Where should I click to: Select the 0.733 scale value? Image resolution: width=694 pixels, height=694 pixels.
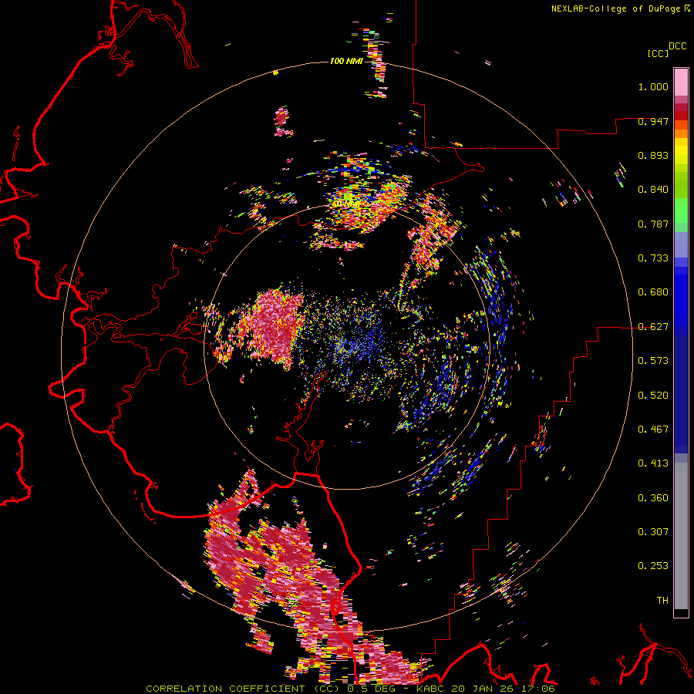[653, 258]
